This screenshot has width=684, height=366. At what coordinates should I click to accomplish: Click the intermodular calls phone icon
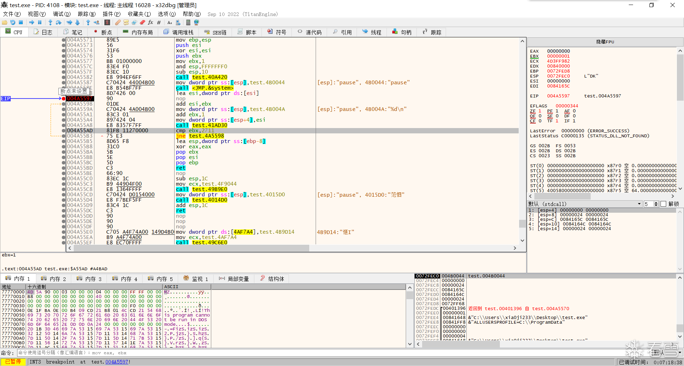[178, 22]
